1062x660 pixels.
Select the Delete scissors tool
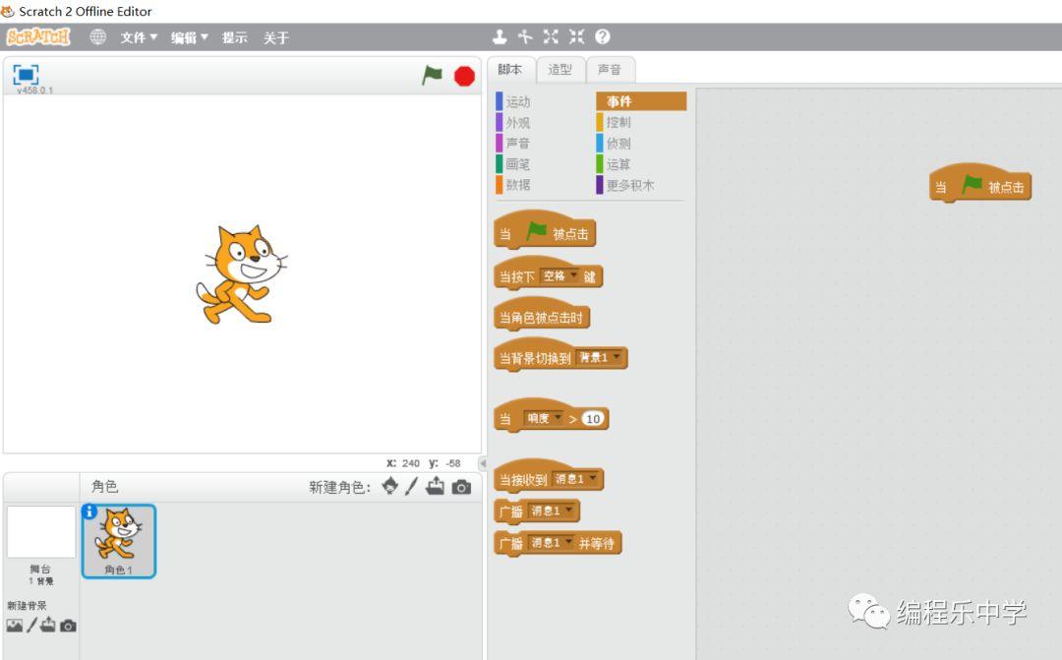525,36
